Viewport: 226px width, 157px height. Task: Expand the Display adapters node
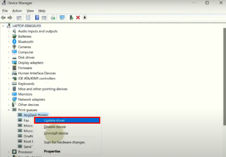(9, 63)
